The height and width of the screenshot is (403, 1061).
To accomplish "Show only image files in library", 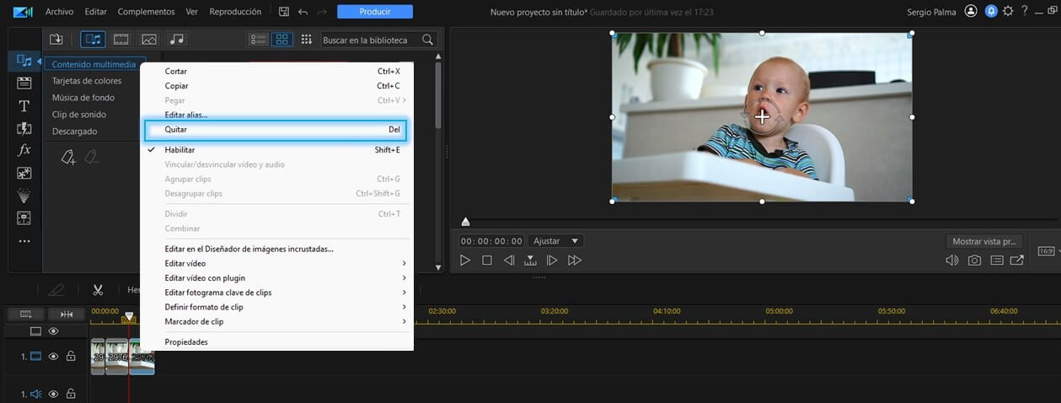I will click(149, 40).
